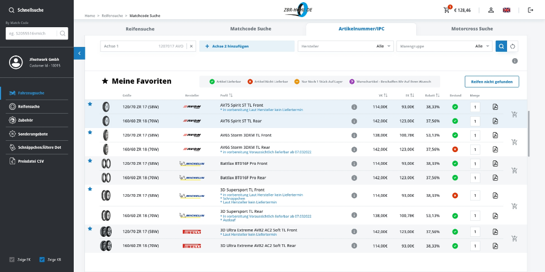Click the Jfnetwork Gmbh avatar icon

point(15,62)
